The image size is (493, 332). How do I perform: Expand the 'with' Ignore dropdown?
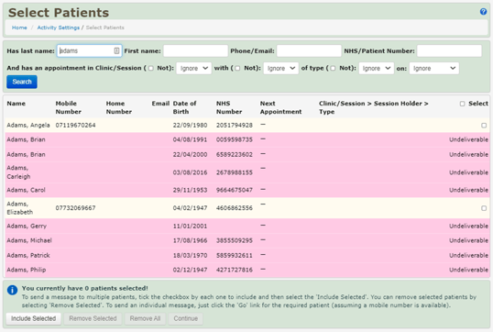tap(280, 68)
